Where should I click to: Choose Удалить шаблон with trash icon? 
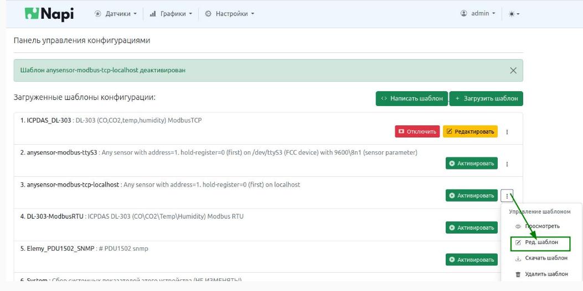tap(539, 274)
